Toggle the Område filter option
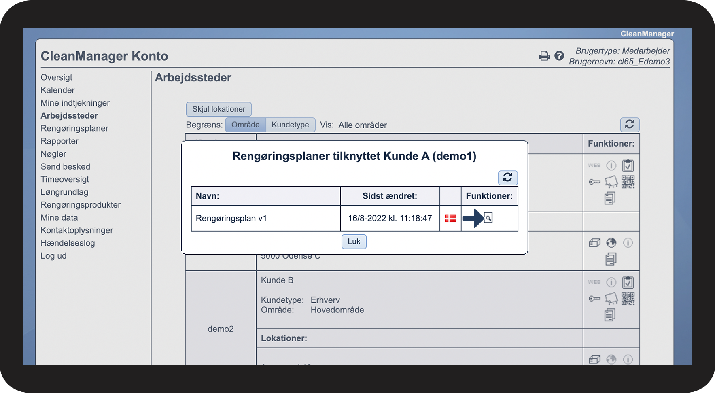 245,125
